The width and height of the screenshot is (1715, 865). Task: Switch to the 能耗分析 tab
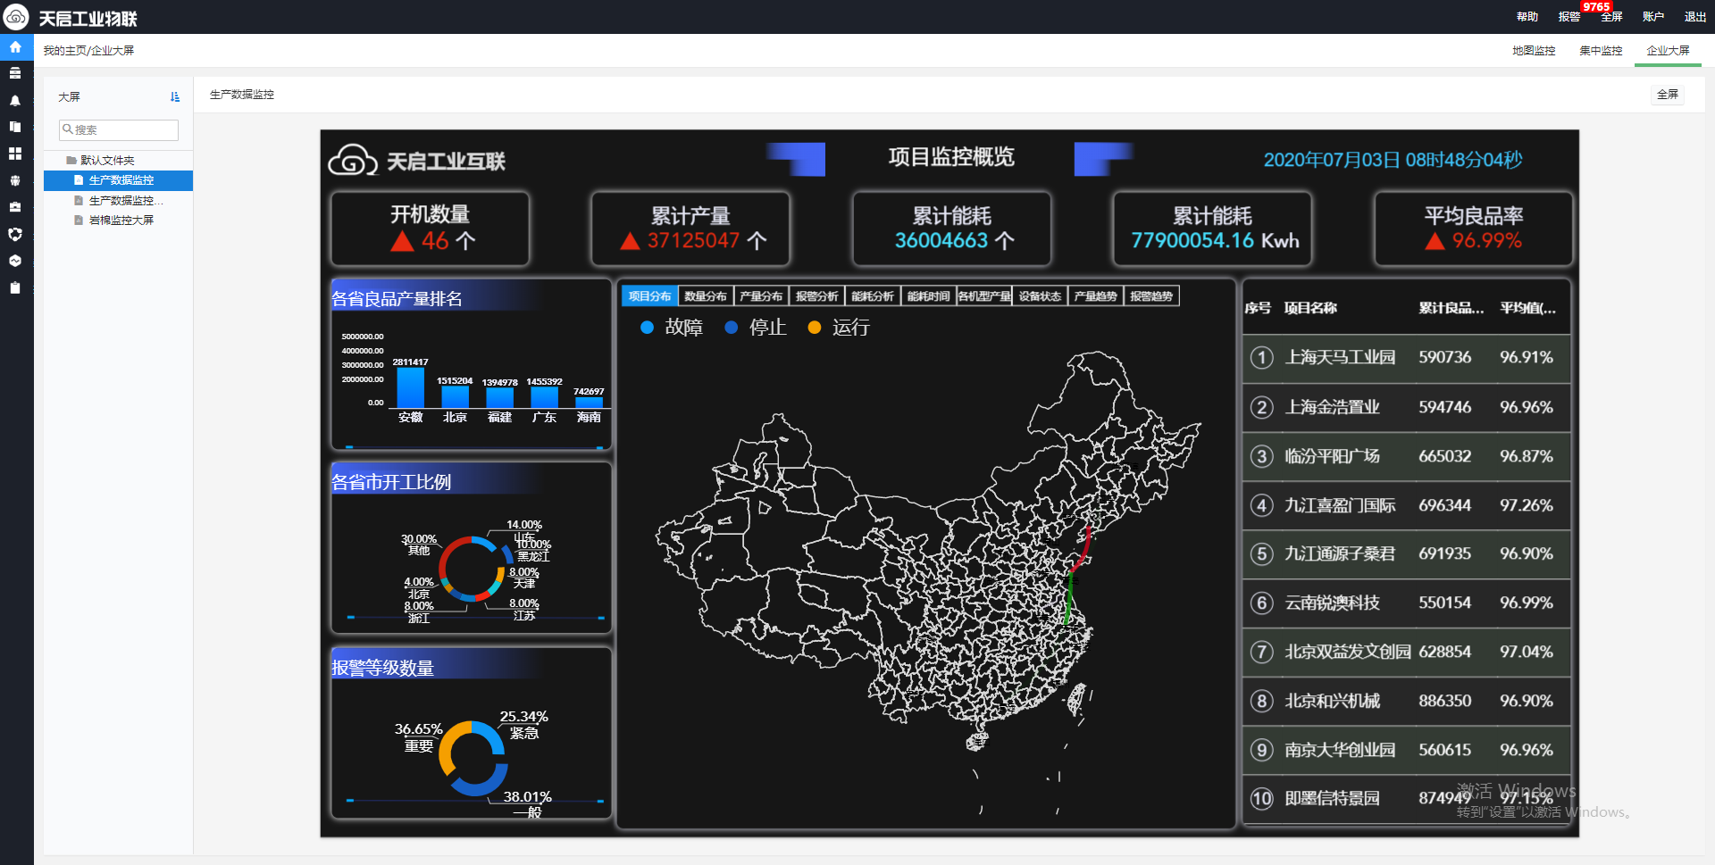tap(873, 296)
